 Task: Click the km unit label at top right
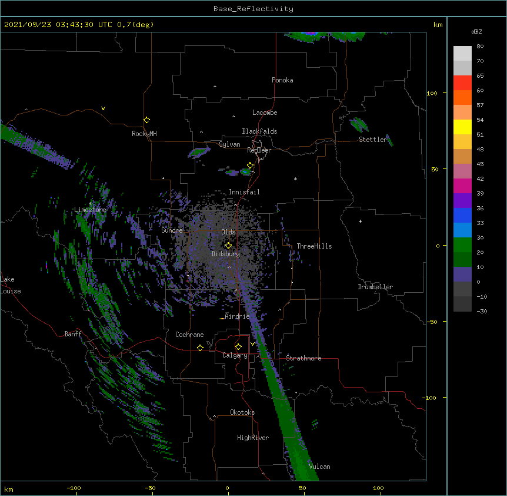click(438, 25)
